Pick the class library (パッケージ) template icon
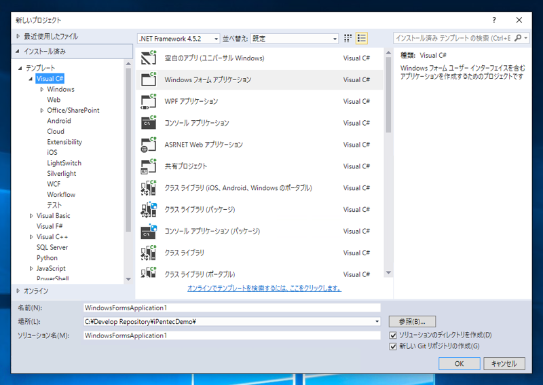The width and height of the screenshot is (543, 385). tap(149, 209)
